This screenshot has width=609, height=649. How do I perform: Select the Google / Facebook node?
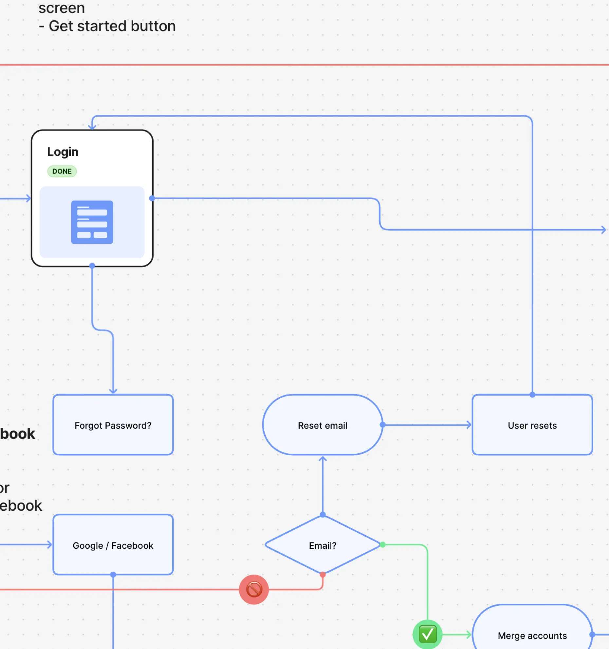tap(113, 545)
